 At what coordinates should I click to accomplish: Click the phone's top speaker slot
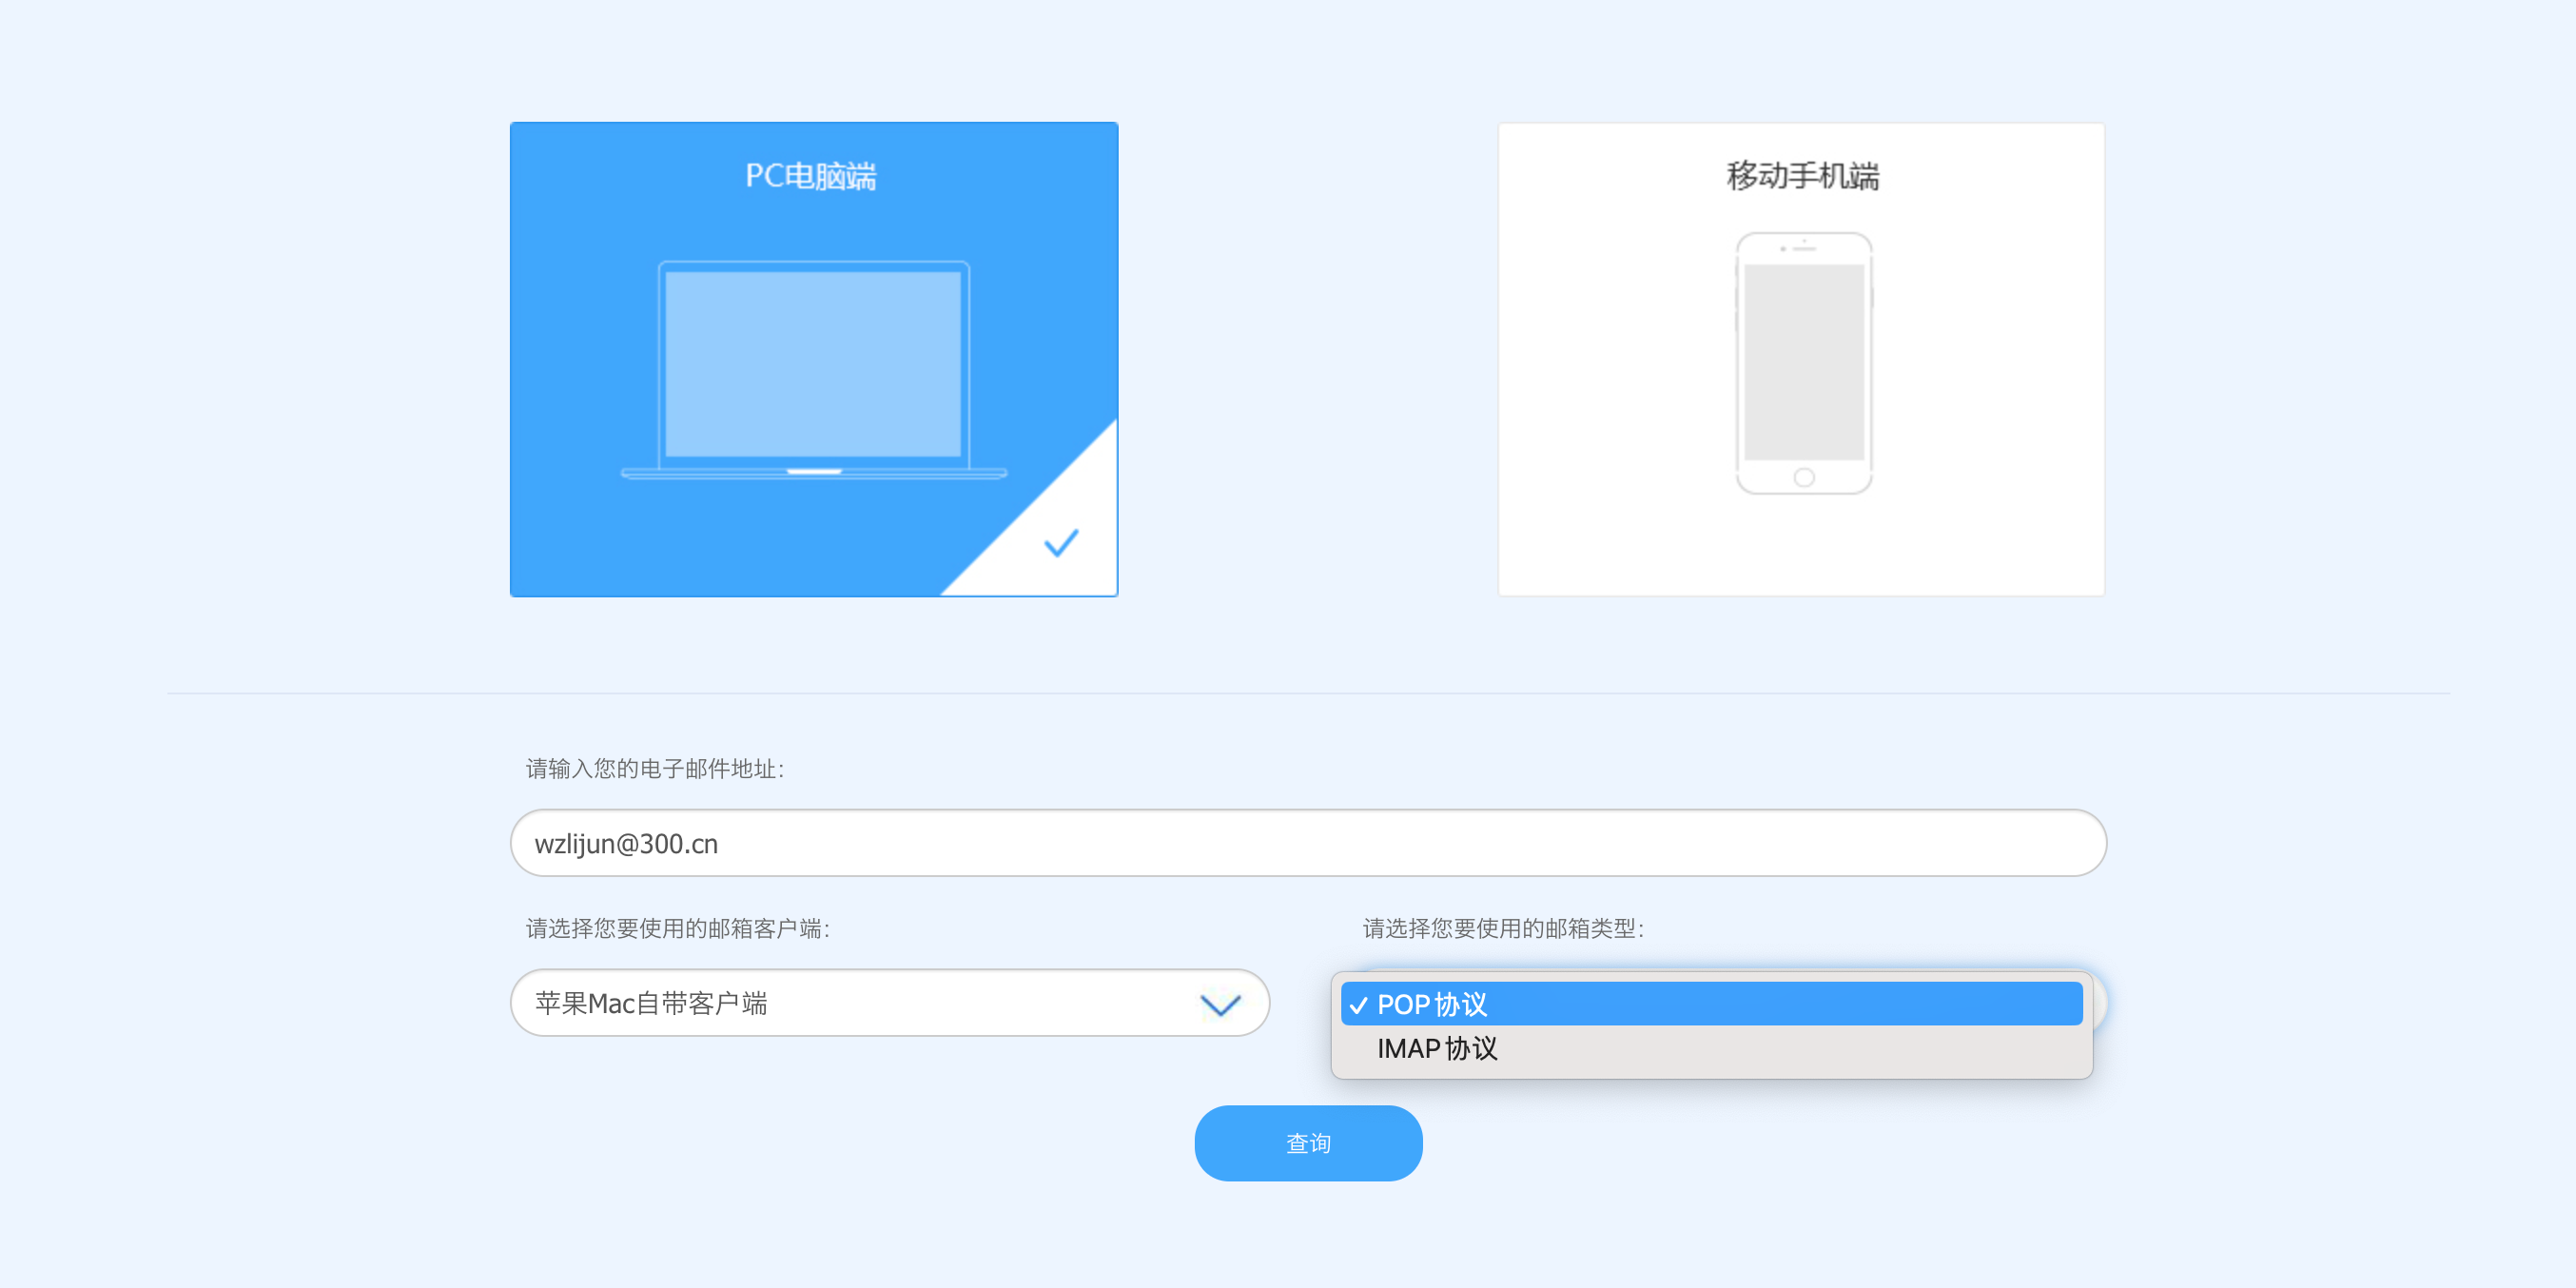pos(1805,248)
